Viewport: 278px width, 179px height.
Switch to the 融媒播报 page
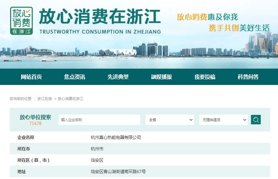[161, 77]
